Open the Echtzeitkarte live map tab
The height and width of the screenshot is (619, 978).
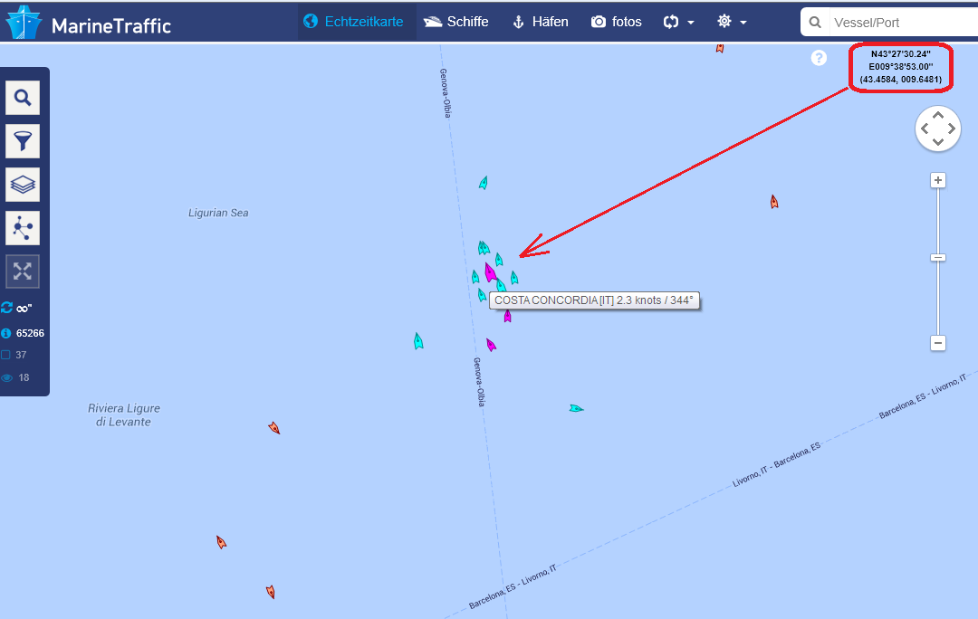tap(354, 22)
